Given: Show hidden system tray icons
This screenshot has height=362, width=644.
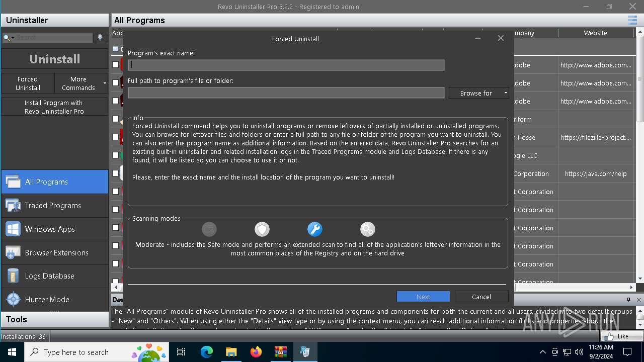Looking at the screenshot, I should pos(542,352).
